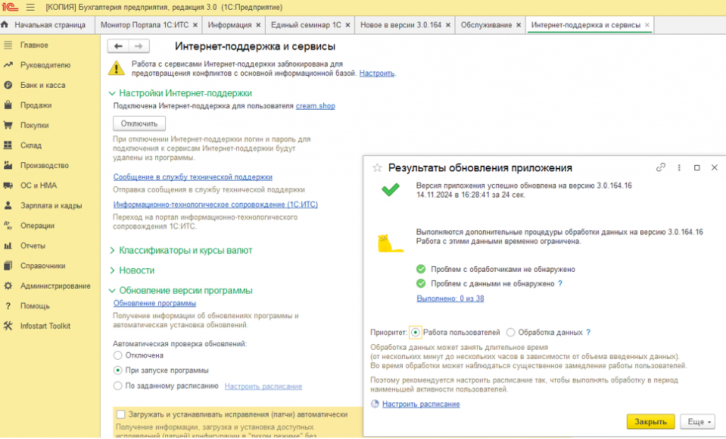Click help question mark next to Обработка данных
Image resolution: width=726 pixels, height=439 pixels.
(588, 332)
